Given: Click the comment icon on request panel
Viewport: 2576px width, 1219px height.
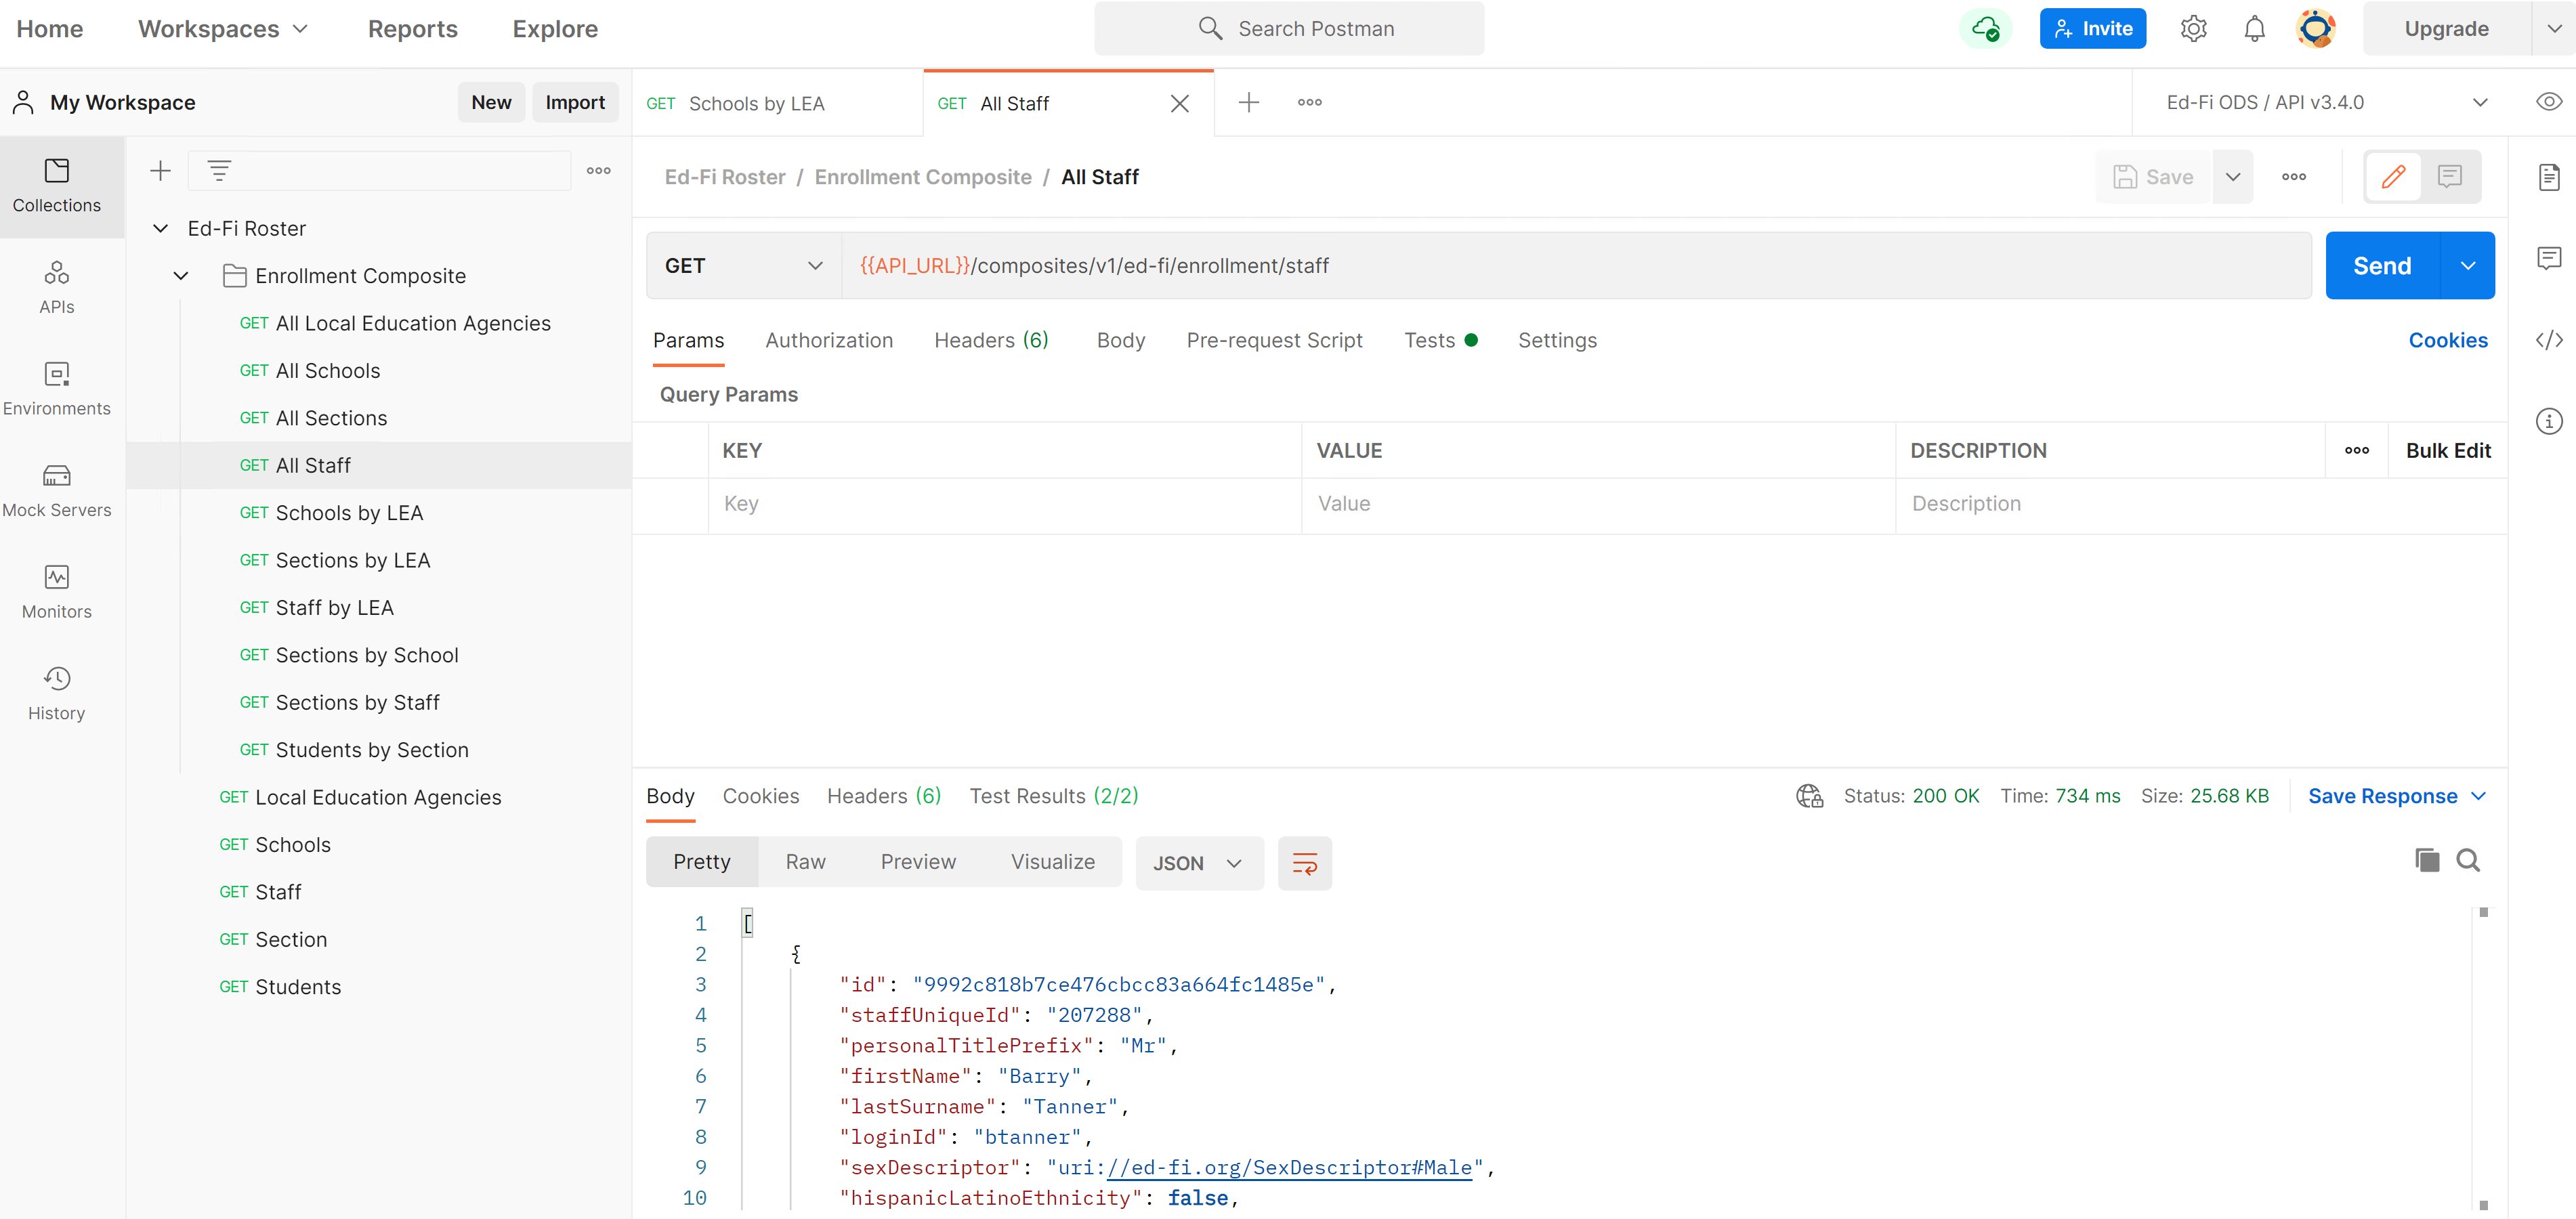Looking at the screenshot, I should (x=2453, y=176).
